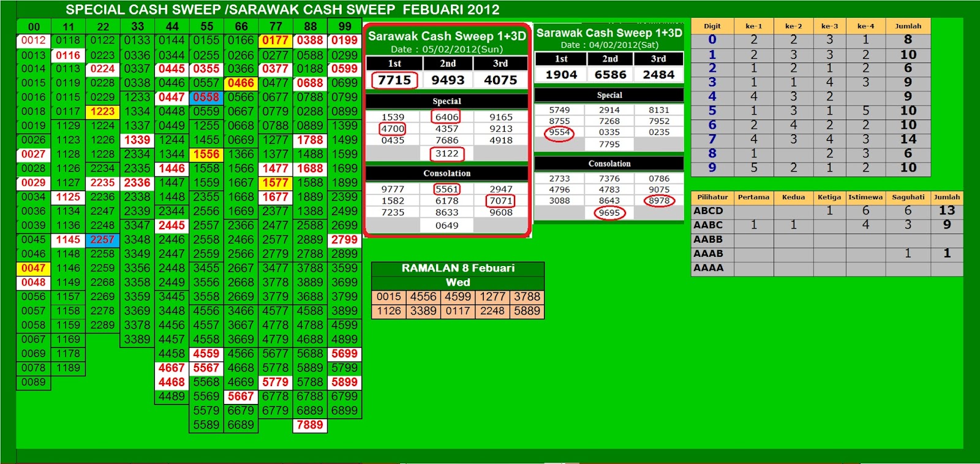Click circled special number 6406
The width and height of the screenshot is (980, 464).
[447, 116]
